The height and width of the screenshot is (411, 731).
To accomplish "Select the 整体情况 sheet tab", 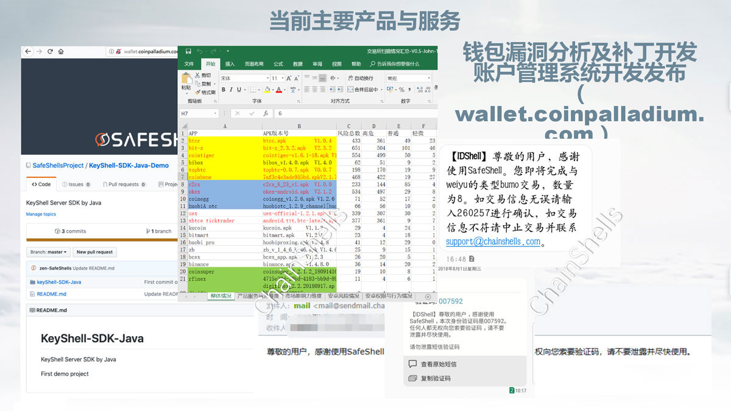I will coord(221,297).
